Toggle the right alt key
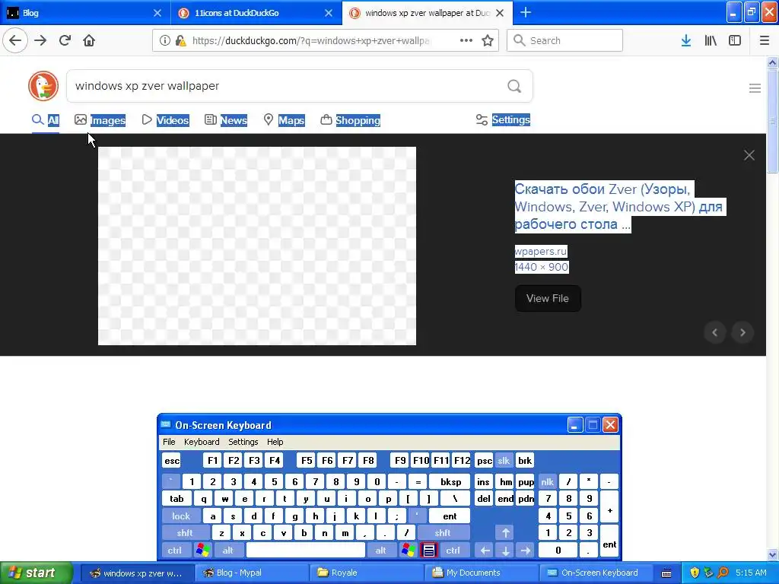779x584 pixels. (381, 550)
